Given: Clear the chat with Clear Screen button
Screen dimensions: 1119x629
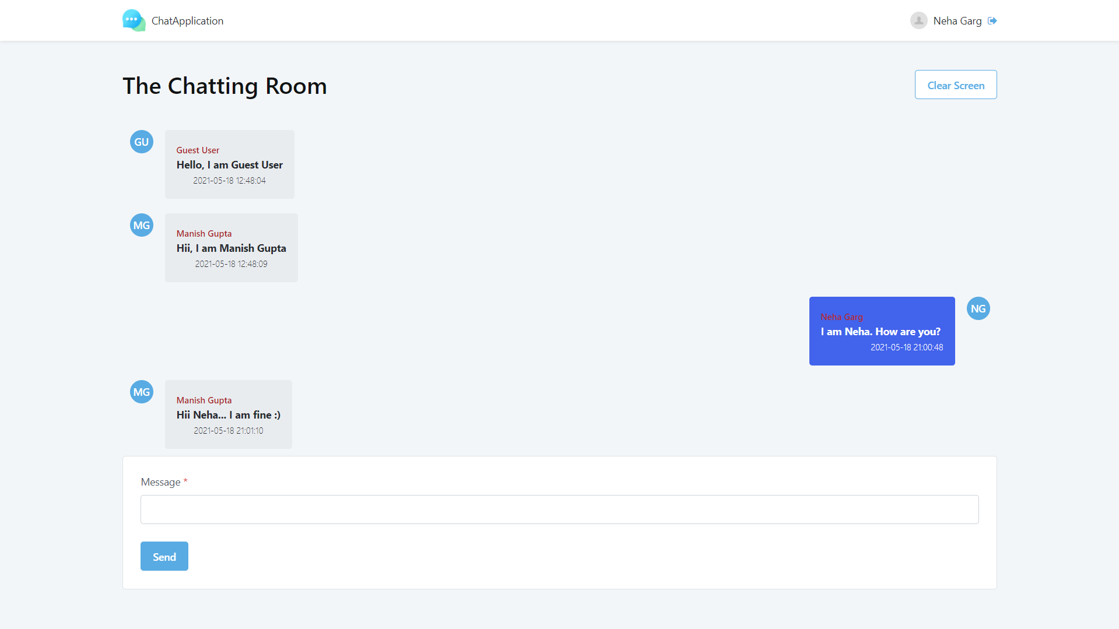Looking at the screenshot, I should click(x=956, y=85).
